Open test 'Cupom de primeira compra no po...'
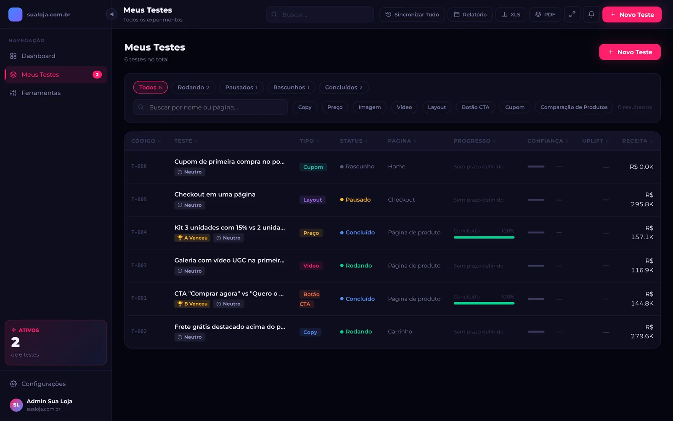The width and height of the screenshot is (673, 421). pyautogui.click(x=230, y=162)
